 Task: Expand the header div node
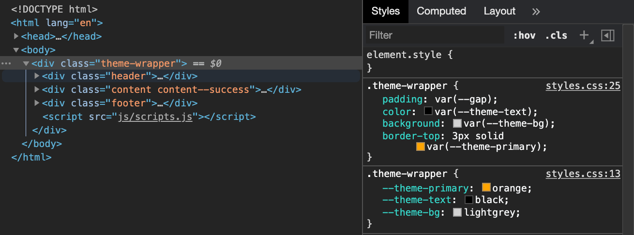tap(37, 76)
